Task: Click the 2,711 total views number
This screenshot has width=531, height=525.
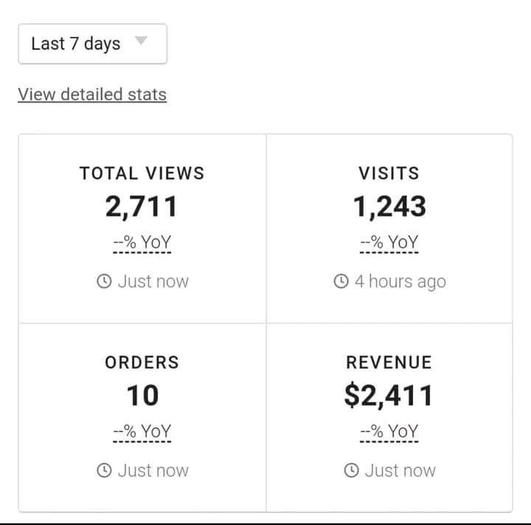Action: (x=142, y=207)
